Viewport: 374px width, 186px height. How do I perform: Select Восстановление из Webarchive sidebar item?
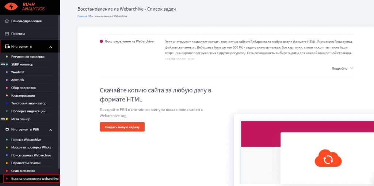click(x=35, y=179)
